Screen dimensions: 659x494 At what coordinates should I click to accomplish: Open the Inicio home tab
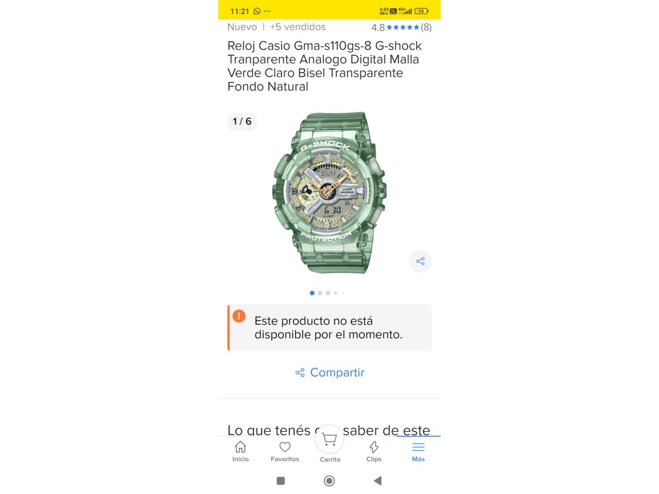[240, 451]
